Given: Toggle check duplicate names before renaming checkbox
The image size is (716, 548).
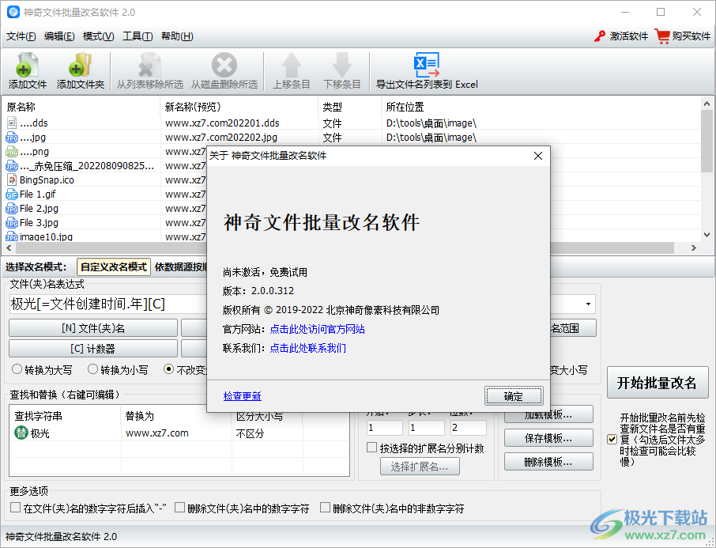Looking at the screenshot, I should click(612, 439).
